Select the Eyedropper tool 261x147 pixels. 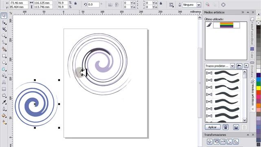[x=4, y=102]
